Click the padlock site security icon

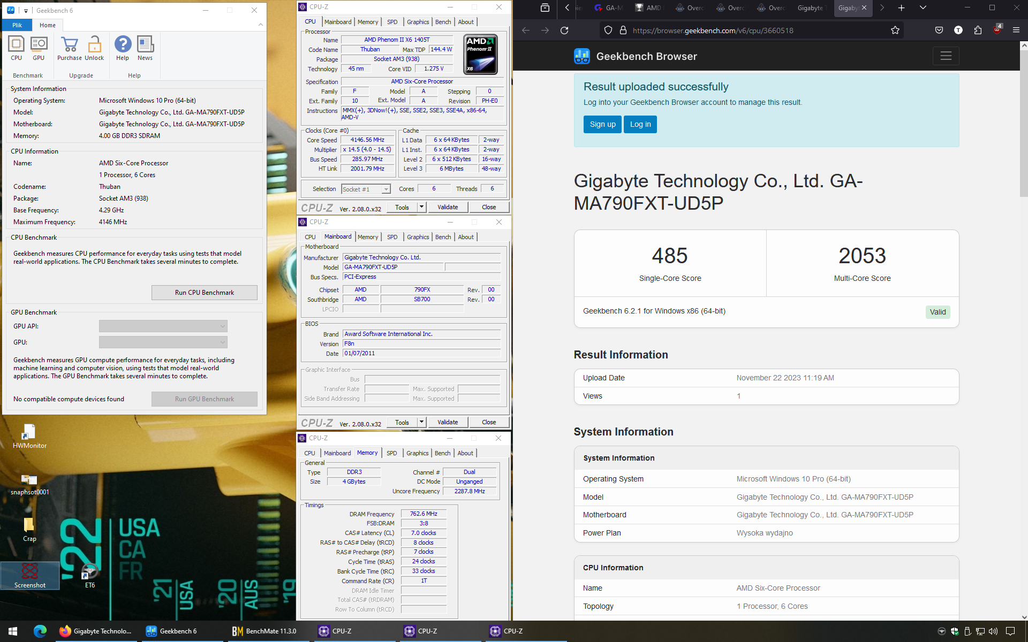coord(623,30)
